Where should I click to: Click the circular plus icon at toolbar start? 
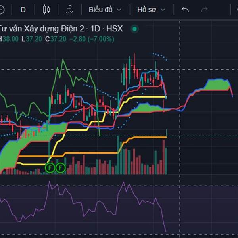coord(1,10)
